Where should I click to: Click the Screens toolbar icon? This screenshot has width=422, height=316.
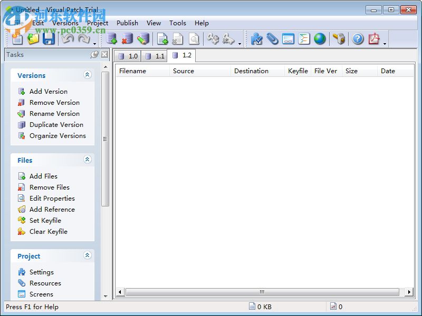[288, 39]
